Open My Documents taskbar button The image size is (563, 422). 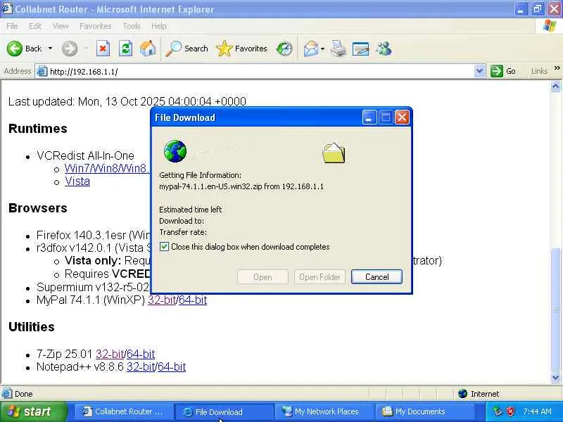pos(424,411)
